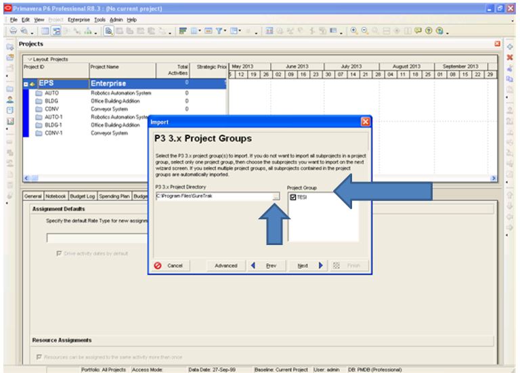Image resolution: width=520 pixels, height=373 pixels.
Task: Open the Enterprise menu
Action: (x=71, y=20)
